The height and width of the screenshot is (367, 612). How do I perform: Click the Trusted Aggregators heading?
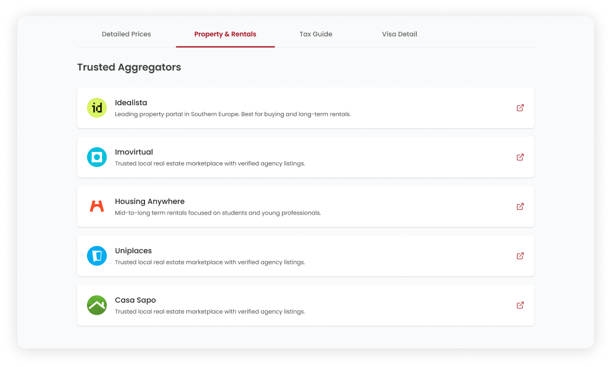coord(129,67)
